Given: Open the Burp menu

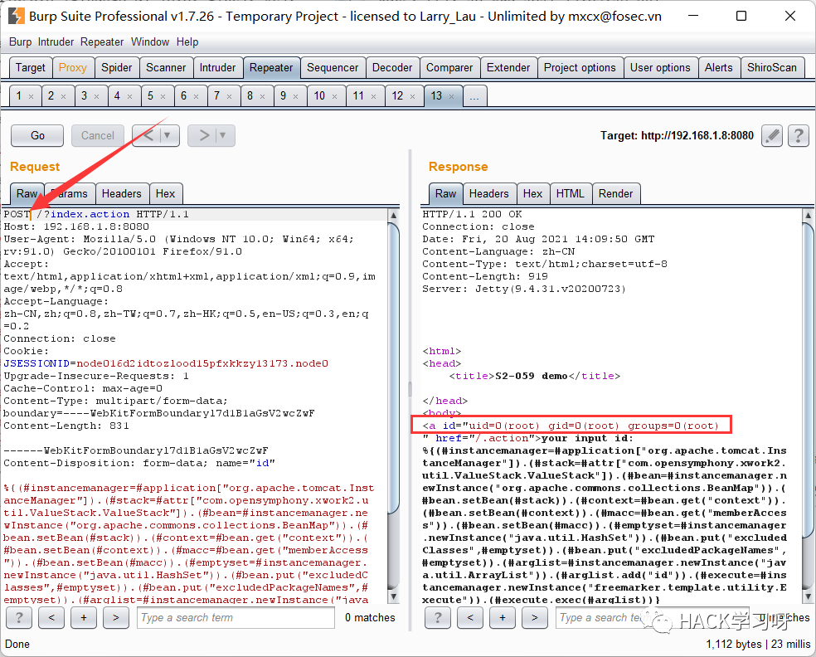Looking at the screenshot, I should (20, 41).
